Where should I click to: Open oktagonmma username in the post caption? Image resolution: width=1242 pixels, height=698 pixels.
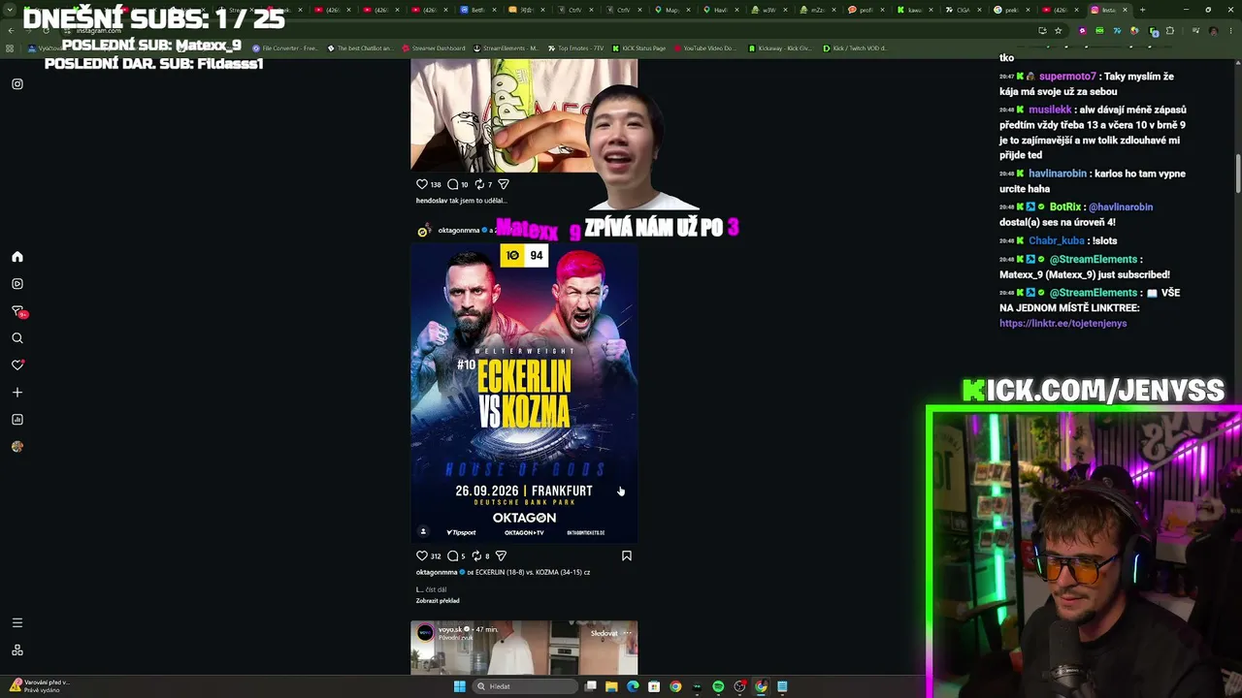click(x=437, y=572)
